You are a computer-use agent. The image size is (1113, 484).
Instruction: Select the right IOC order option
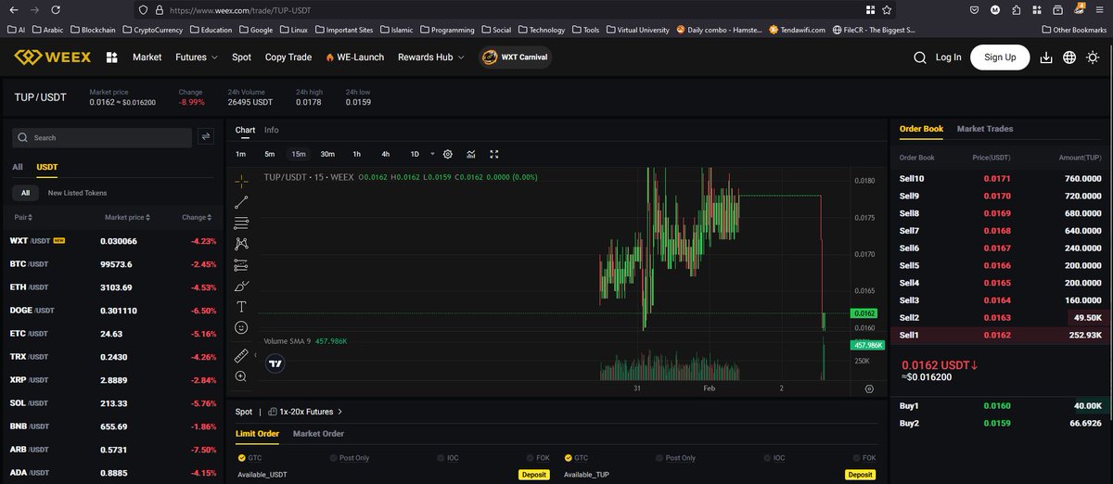coord(774,458)
